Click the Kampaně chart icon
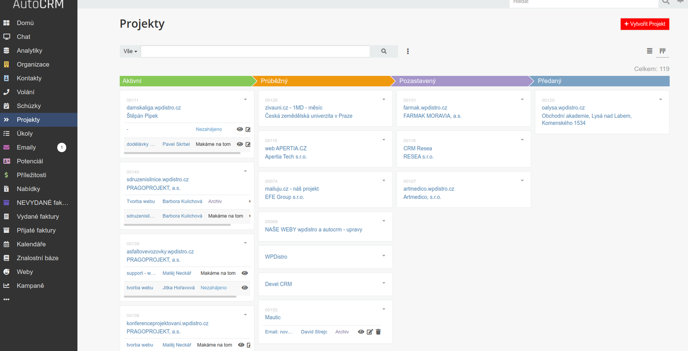This screenshot has height=351, width=688. [x=6, y=286]
